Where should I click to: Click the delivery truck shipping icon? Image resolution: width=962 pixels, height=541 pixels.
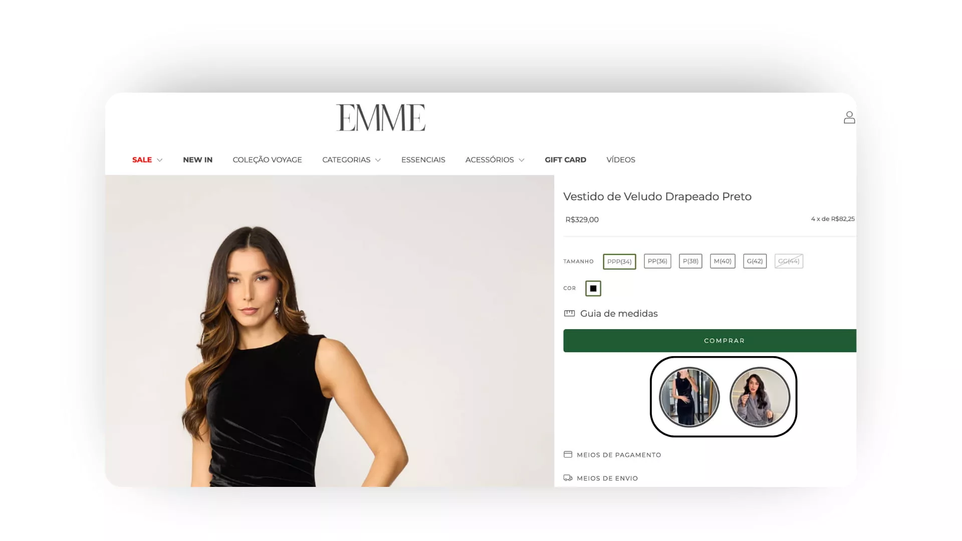click(568, 478)
